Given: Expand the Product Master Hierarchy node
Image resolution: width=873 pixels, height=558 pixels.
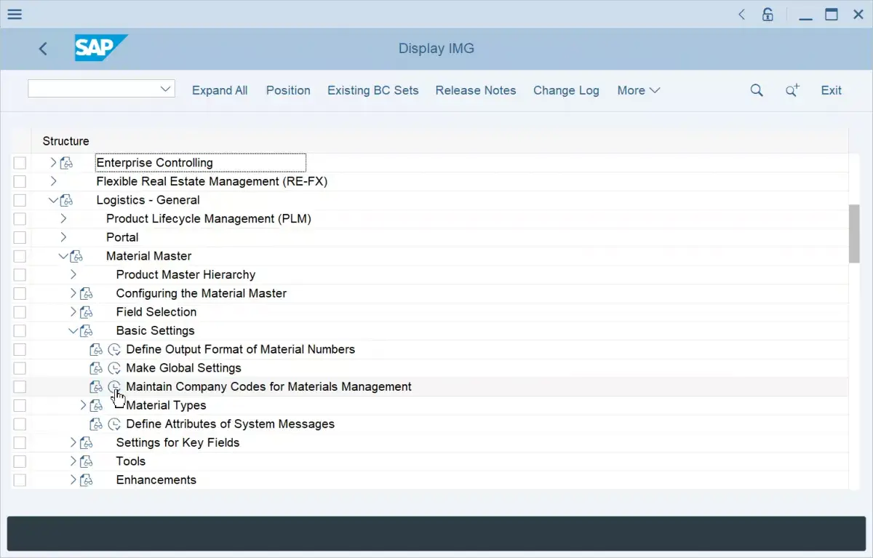Looking at the screenshot, I should [x=73, y=274].
